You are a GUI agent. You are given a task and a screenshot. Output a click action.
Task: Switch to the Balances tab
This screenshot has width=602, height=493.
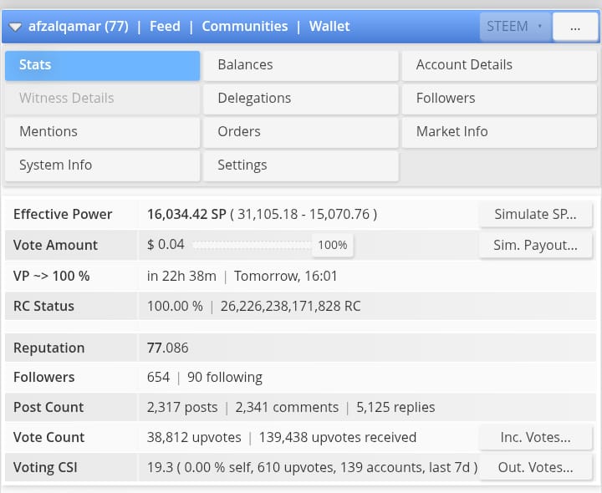[300, 65]
